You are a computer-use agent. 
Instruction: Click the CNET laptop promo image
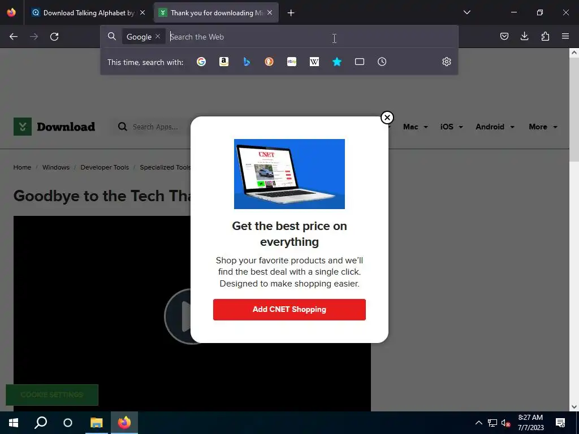coord(289,174)
